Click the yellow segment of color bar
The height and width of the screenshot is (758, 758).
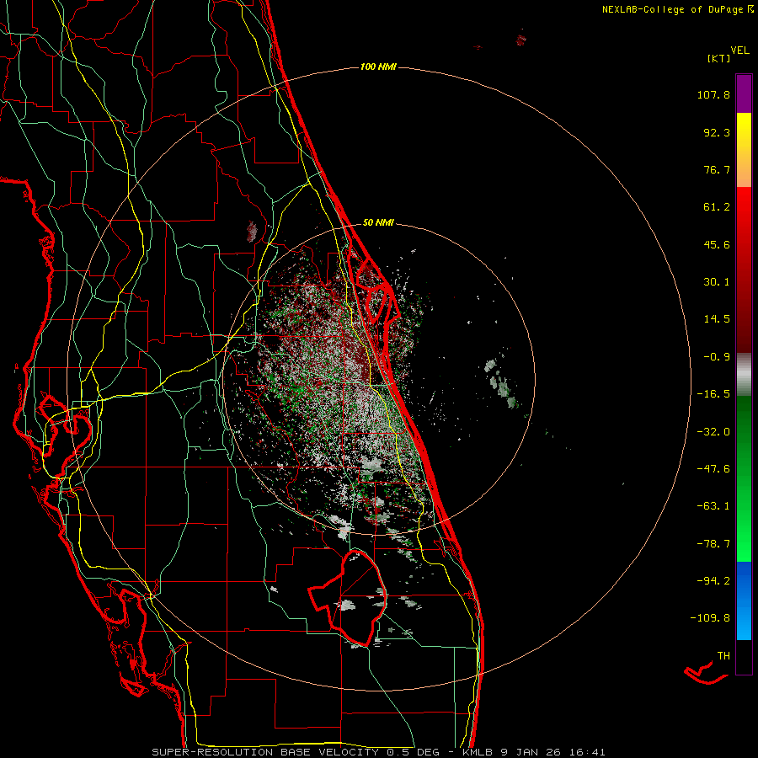(x=744, y=150)
